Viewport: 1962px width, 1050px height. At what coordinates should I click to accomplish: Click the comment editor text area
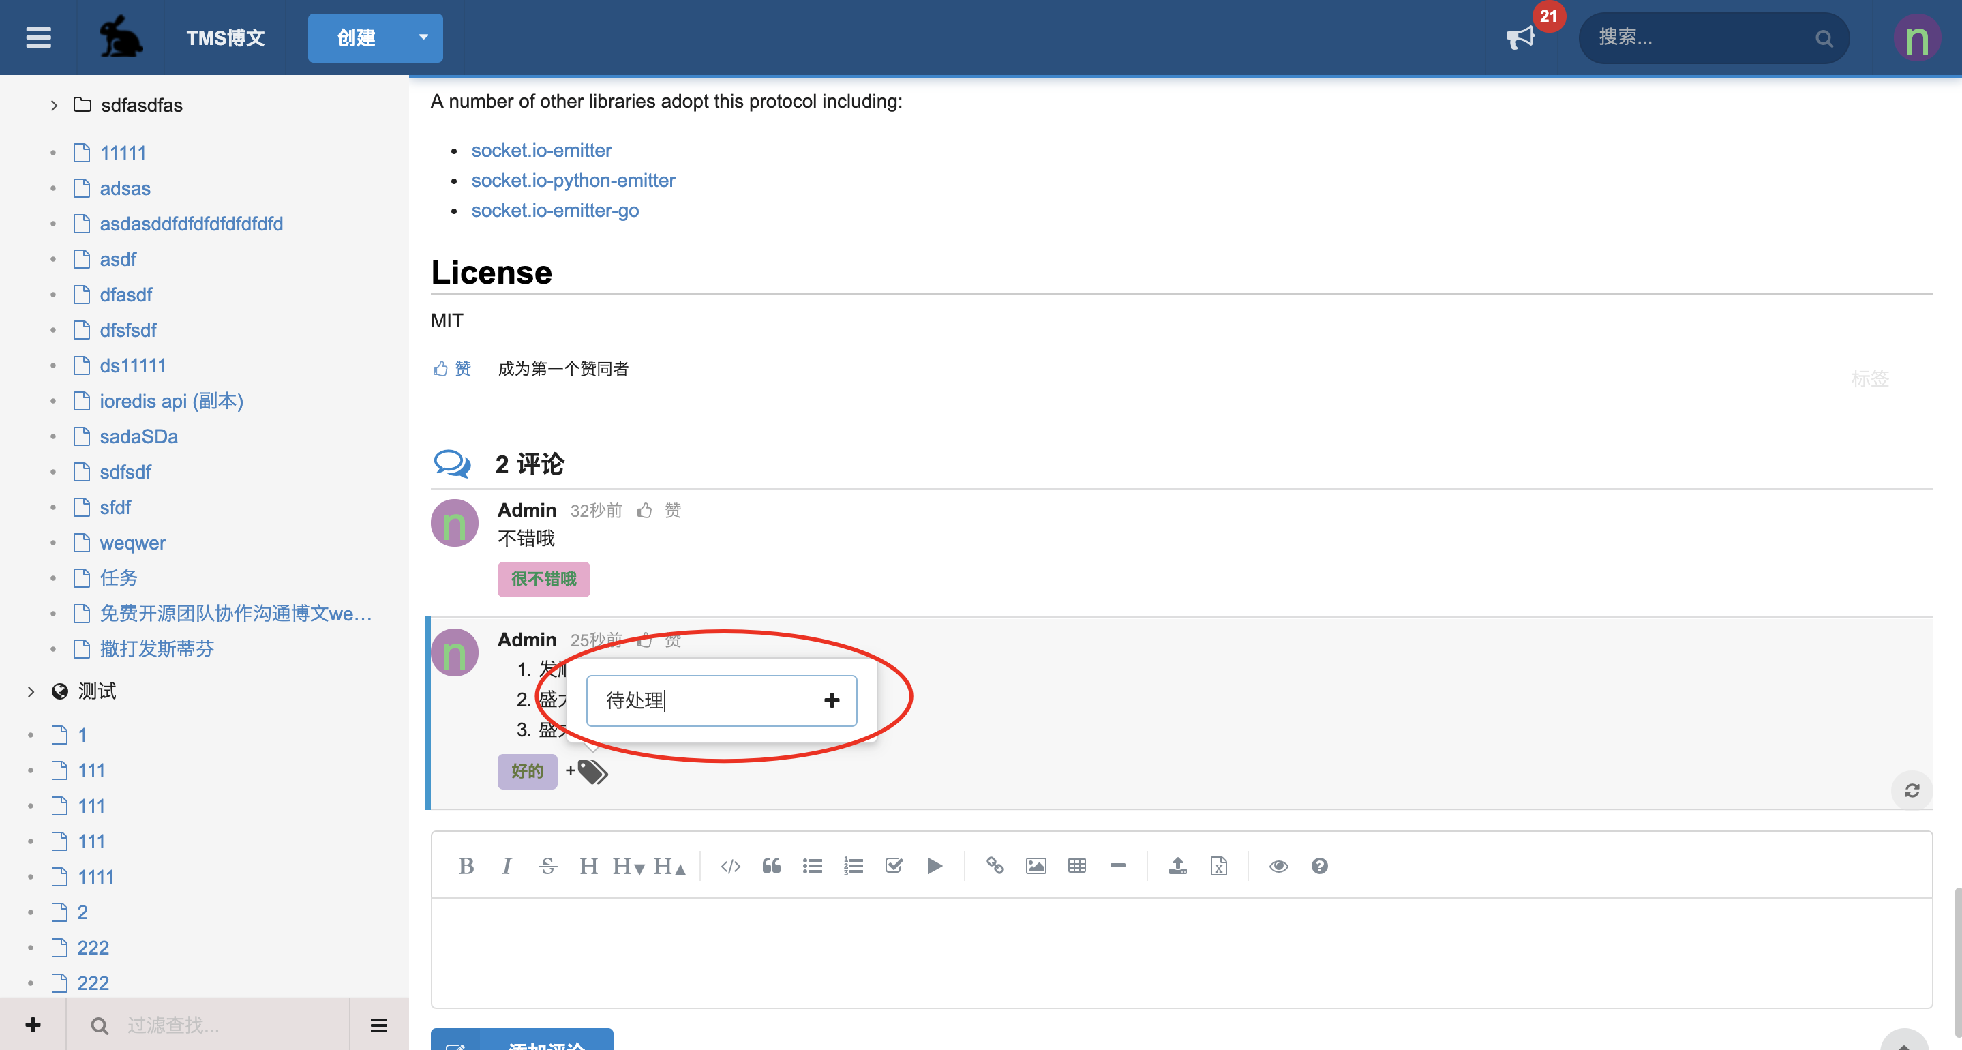[x=1181, y=952]
